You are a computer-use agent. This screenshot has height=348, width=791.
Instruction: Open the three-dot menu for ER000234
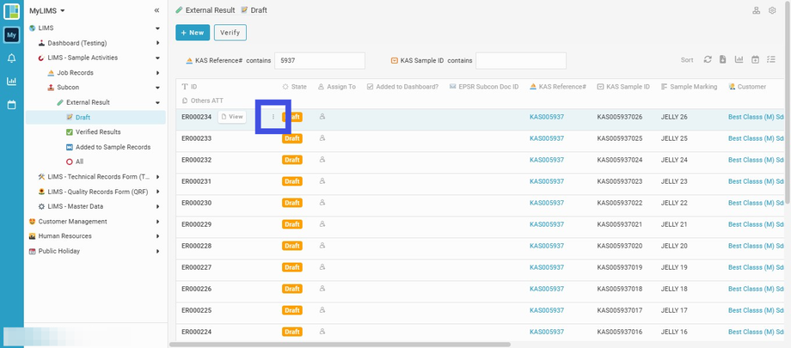click(273, 117)
